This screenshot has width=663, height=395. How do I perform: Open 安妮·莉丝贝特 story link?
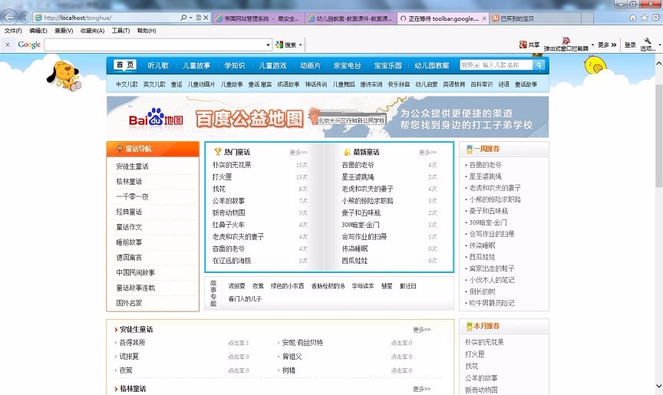click(x=302, y=343)
